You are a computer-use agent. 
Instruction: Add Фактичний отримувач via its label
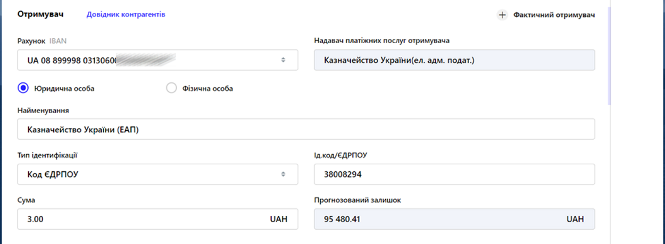(554, 15)
